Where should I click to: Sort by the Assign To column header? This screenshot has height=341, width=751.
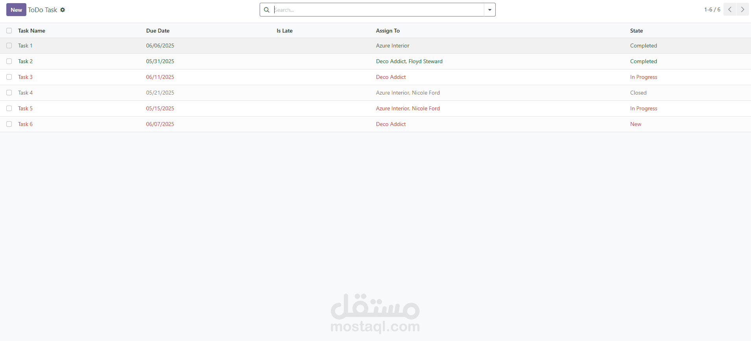(387, 31)
